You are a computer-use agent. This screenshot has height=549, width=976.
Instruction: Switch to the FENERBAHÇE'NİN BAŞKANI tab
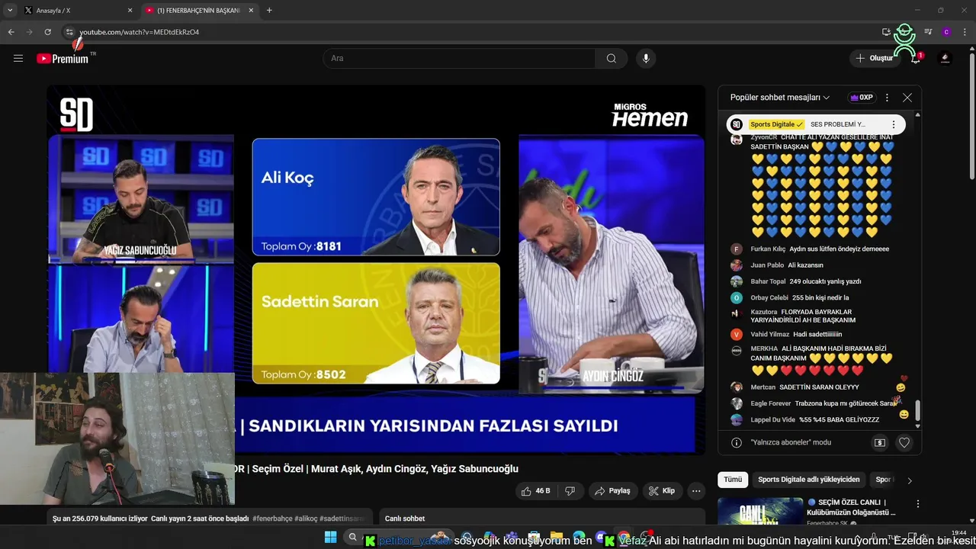coord(198,11)
